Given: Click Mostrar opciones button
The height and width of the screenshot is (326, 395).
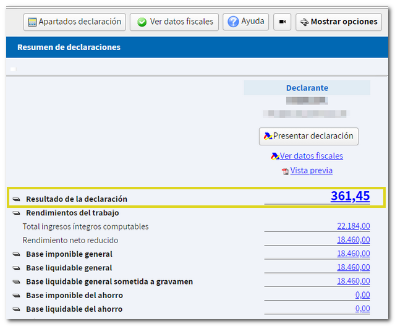Looking at the screenshot, I should pyautogui.click(x=339, y=22).
